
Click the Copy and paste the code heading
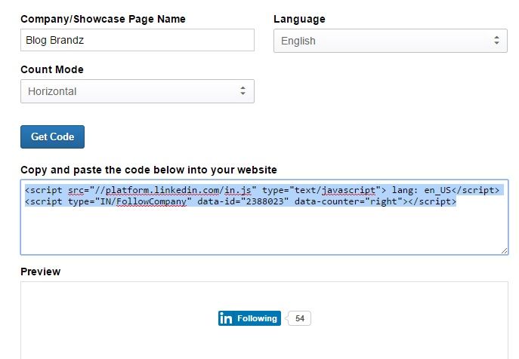[x=149, y=170]
